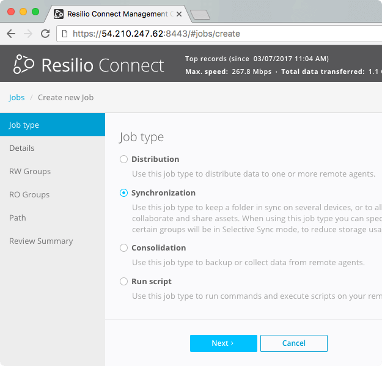
Task: Reload the page with the refresh icon
Action: [45, 34]
